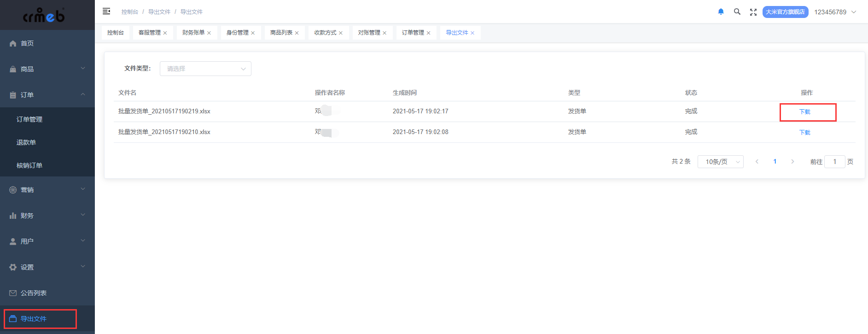Close the 商品列表 tab

(x=297, y=33)
